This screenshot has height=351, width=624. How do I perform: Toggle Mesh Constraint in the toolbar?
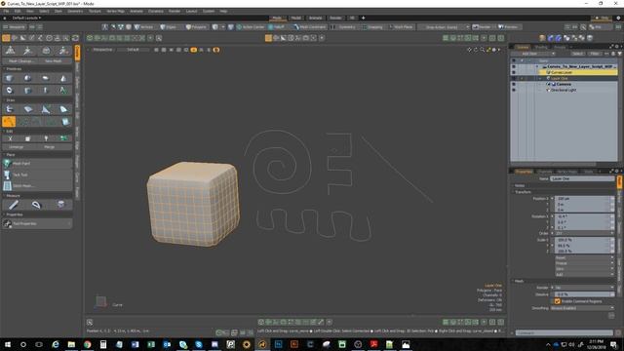[310, 27]
